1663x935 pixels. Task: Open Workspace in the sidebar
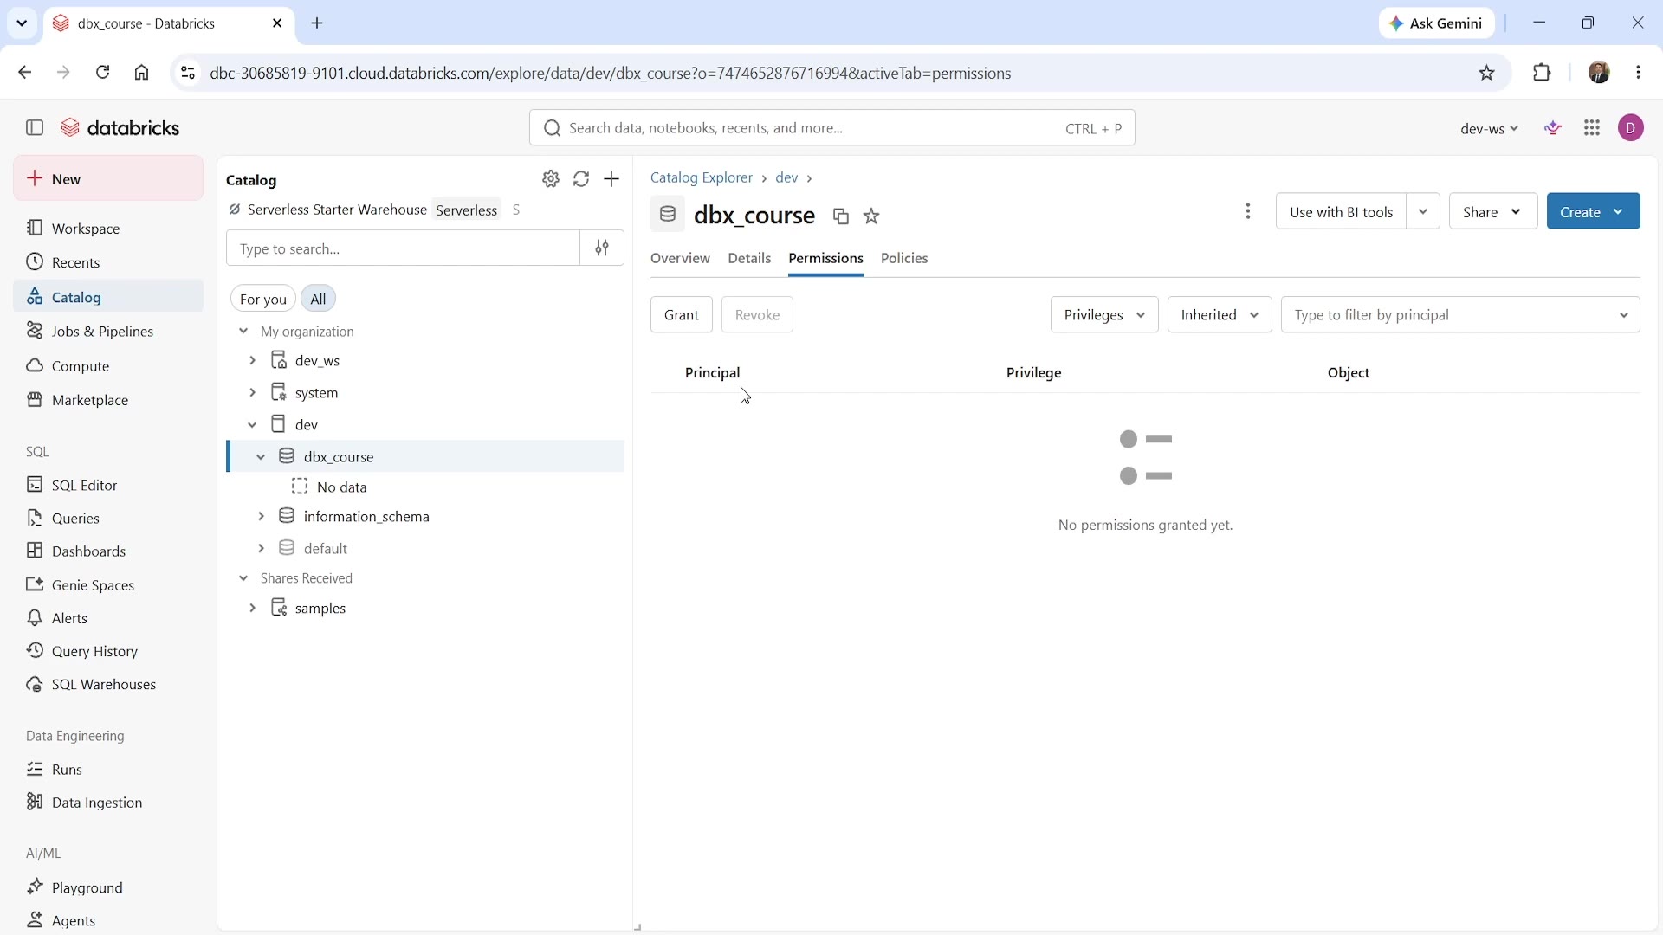(x=108, y=229)
